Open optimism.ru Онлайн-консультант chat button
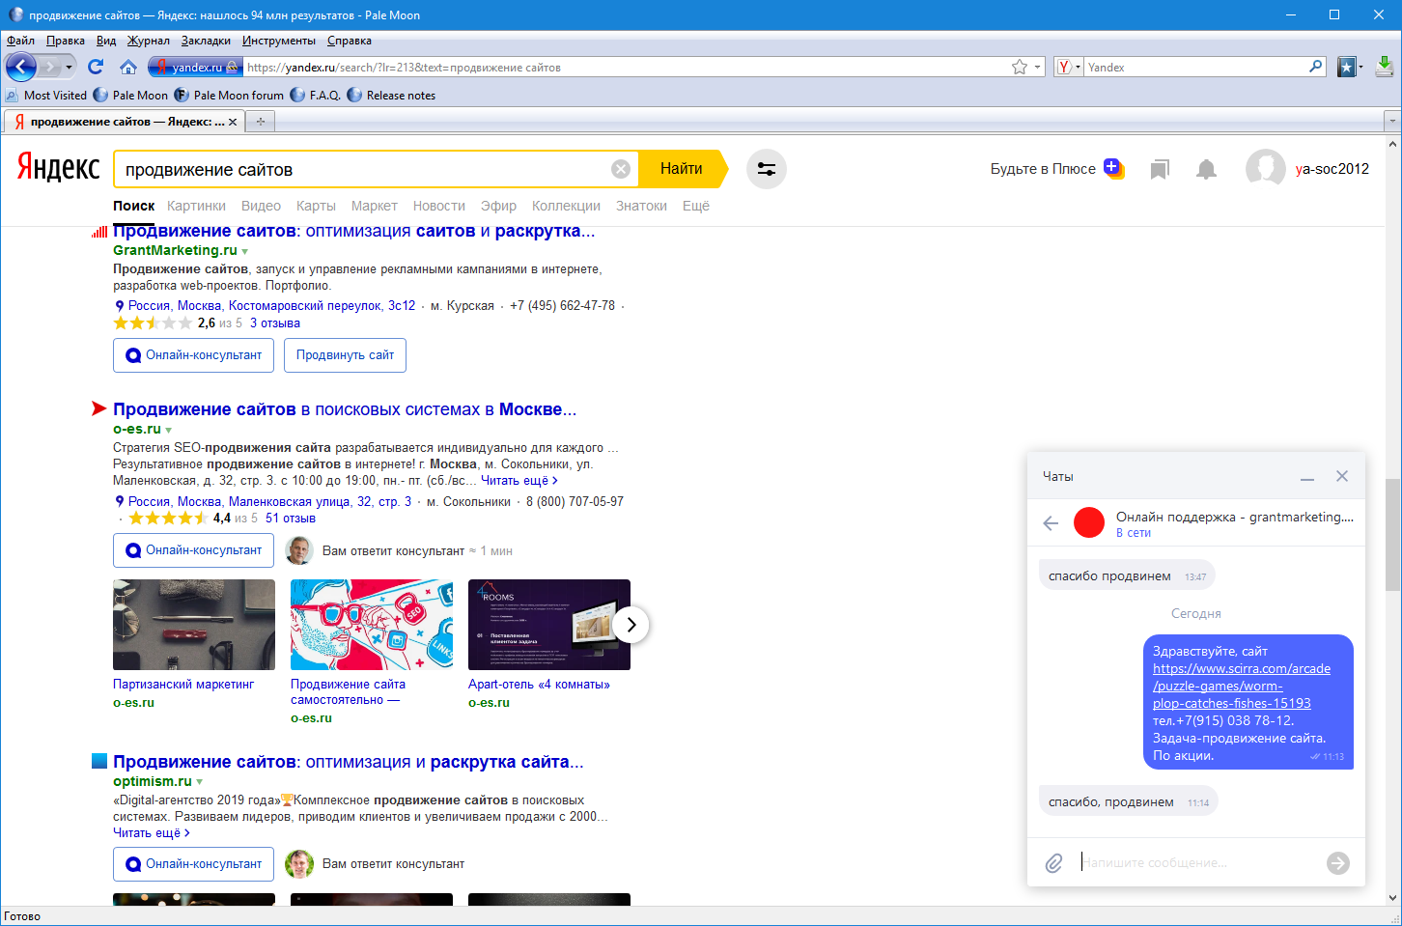Screen dimensions: 1402x926 pyautogui.click(x=193, y=864)
